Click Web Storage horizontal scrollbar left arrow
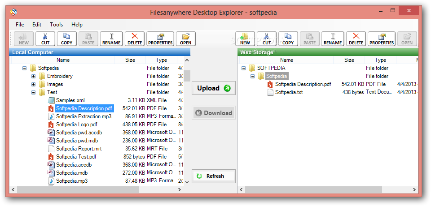 pyautogui.click(x=242, y=189)
